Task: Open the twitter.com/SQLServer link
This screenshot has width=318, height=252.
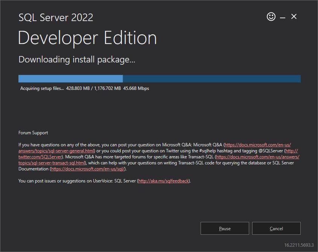Action: 38,157
